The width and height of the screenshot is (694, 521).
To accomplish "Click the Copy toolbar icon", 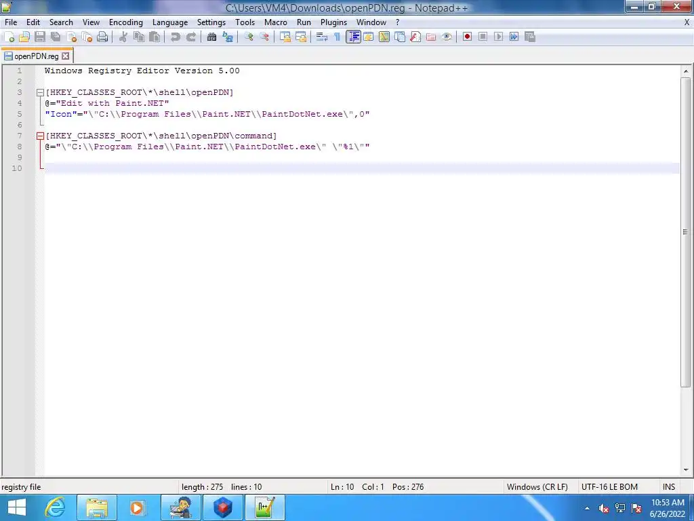I will pos(139,37).
